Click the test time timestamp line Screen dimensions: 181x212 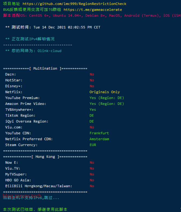[x=53, y=27]
